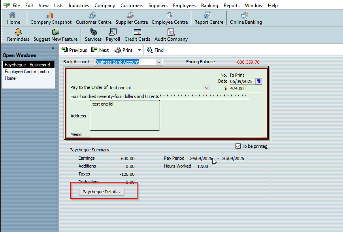Open the Services gear icon
343x232 pixels.
(x=93, y=32)
